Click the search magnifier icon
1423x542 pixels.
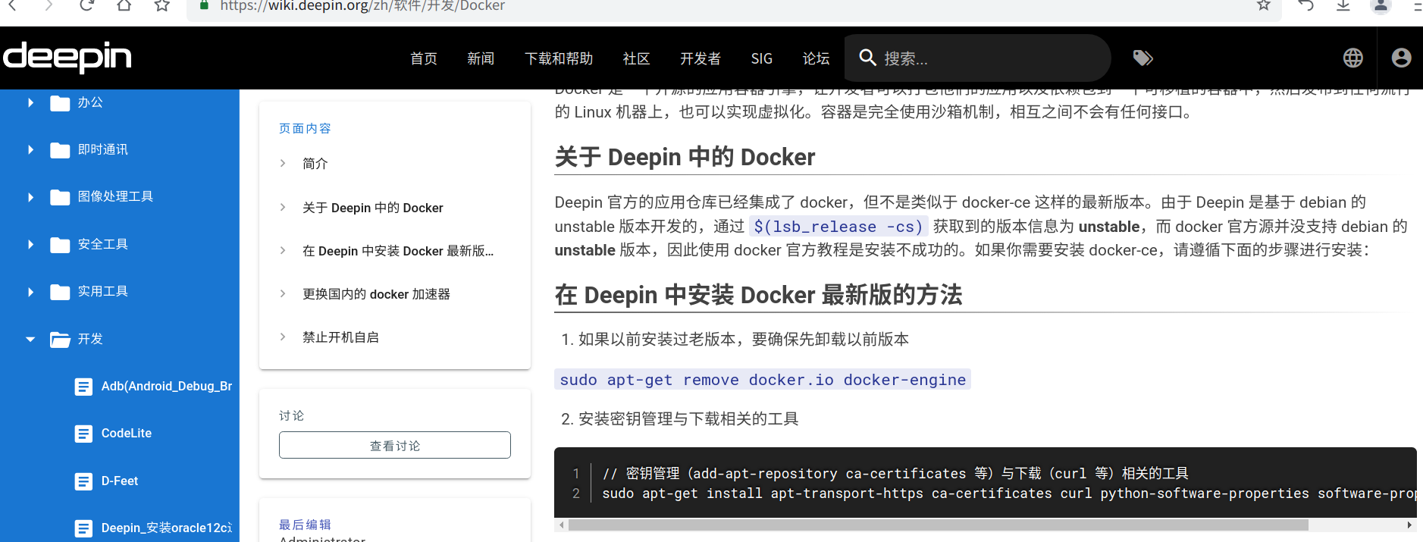click(867, 58)
